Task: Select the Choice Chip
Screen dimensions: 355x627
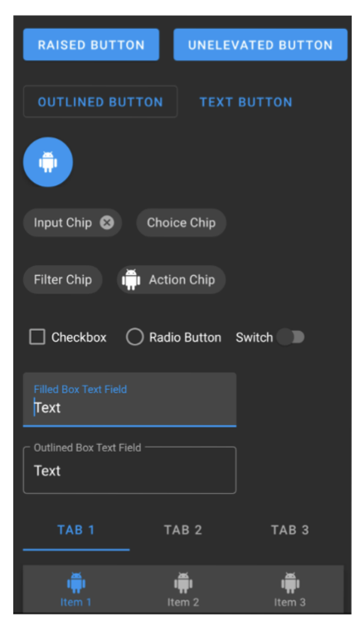Action: coord(182,223)
